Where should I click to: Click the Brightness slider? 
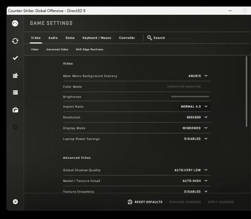point(190,97)
